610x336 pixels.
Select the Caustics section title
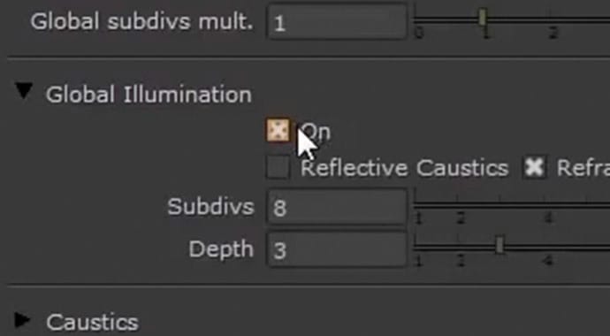click(92, 322)
